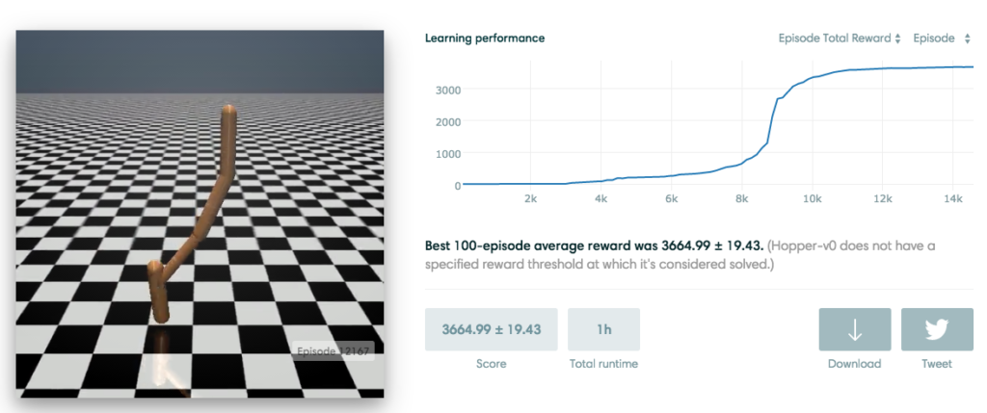The image size is (987, 413).
Task: Click the 2000 y-axis tick label
Action: click(x=448, y=121)
